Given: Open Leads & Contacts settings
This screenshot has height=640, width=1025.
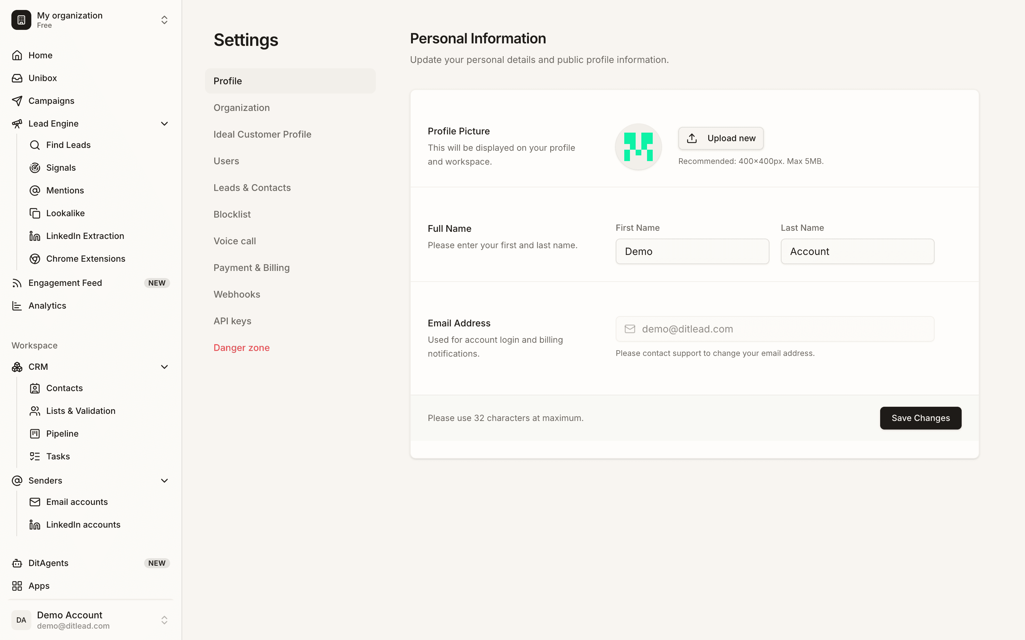Looking at the screenshot, I should point(290,187).
